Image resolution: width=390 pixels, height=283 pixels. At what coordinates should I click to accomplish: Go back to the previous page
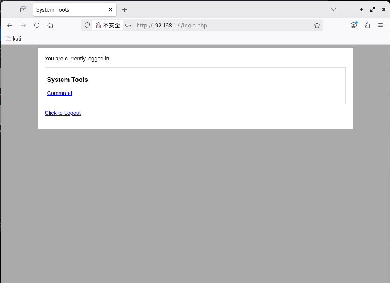pyautogui.click(x=10, y=25)
